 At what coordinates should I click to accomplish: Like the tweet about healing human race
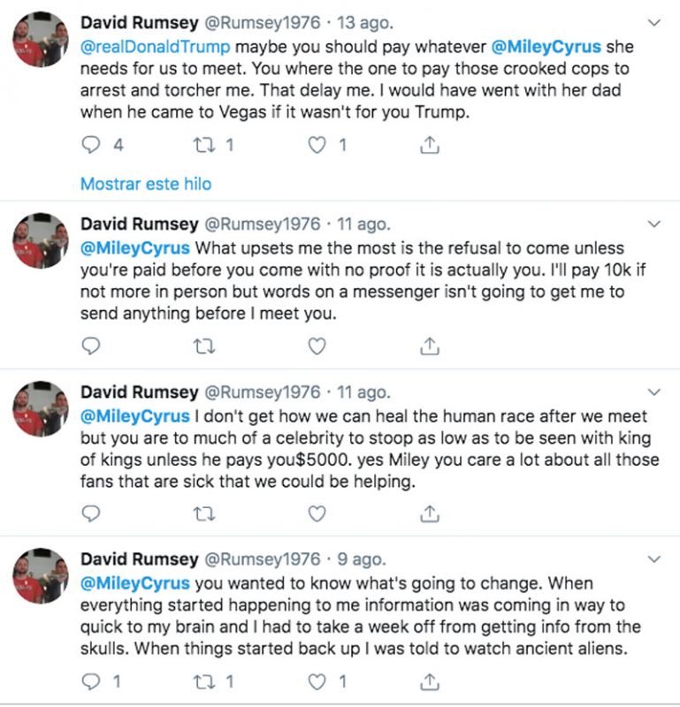(x=317, y=513)
